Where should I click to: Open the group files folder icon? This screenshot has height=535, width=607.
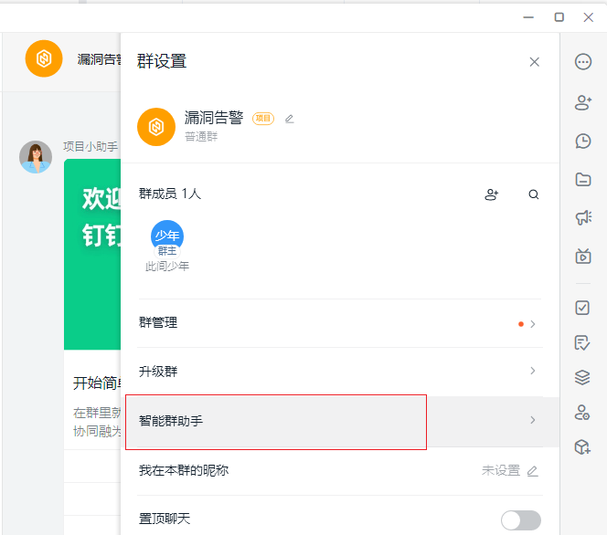[583, 180]
